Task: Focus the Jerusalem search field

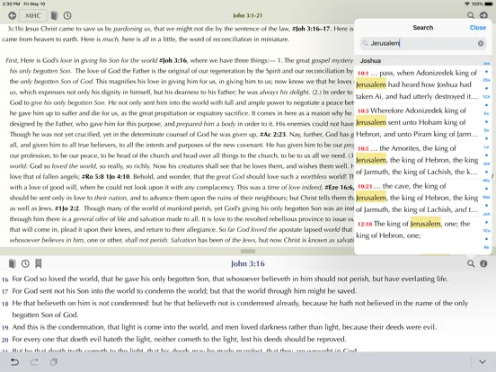Action: pos(422,43)
